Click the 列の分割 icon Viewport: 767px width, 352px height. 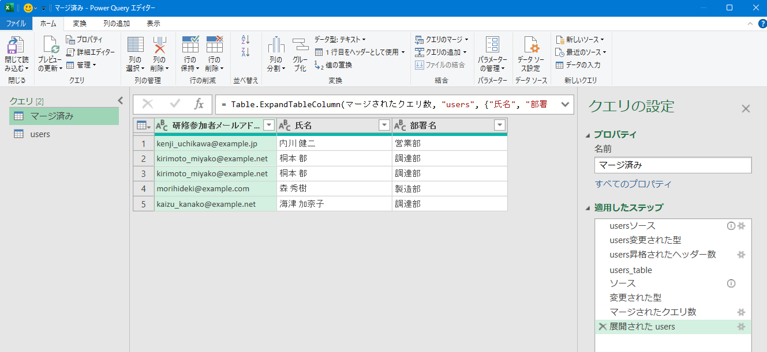tap(276, 46)
